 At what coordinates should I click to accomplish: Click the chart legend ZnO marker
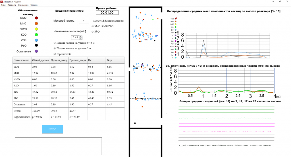point(176,30)
